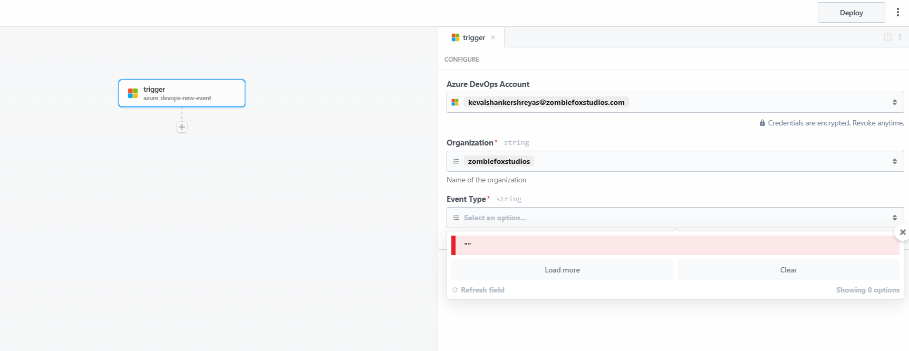Screen dimensions: 909x351
Task: Click the Deploy button
Action: tap(851, 13)
